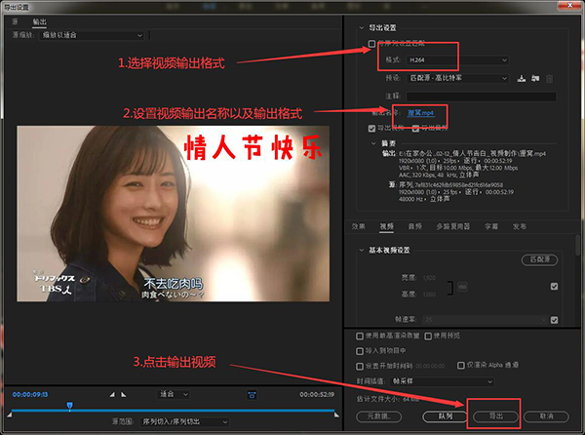Click the video preview frame
585x435 pixels.
point(174,214)
